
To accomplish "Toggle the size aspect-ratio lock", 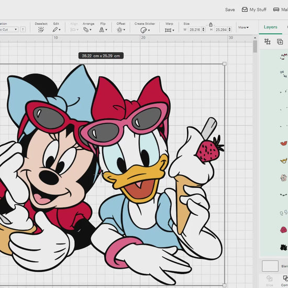I will (211, 25).
